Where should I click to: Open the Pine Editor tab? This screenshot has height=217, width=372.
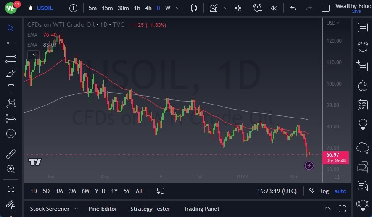point(103,209)
